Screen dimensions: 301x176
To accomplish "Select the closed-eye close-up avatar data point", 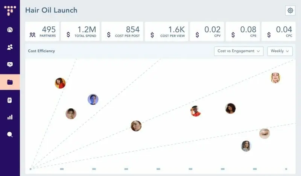I will click(265, 134).
